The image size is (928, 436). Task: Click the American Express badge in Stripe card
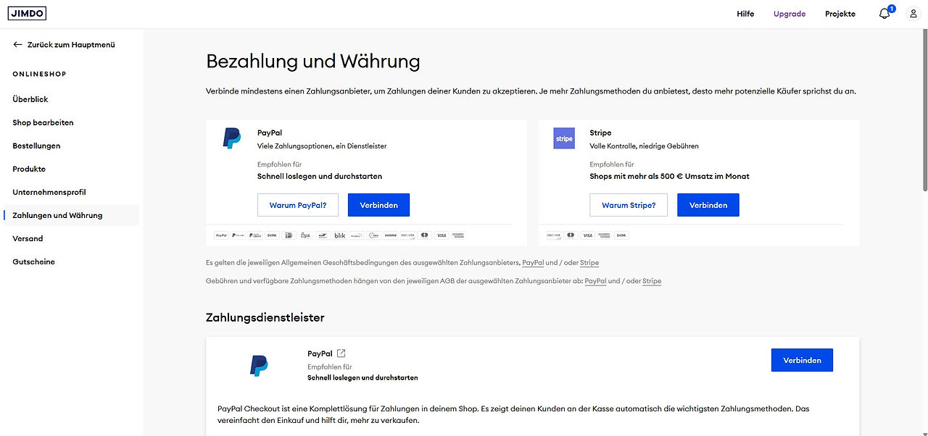pyautogui.click(x=604, y=235)
